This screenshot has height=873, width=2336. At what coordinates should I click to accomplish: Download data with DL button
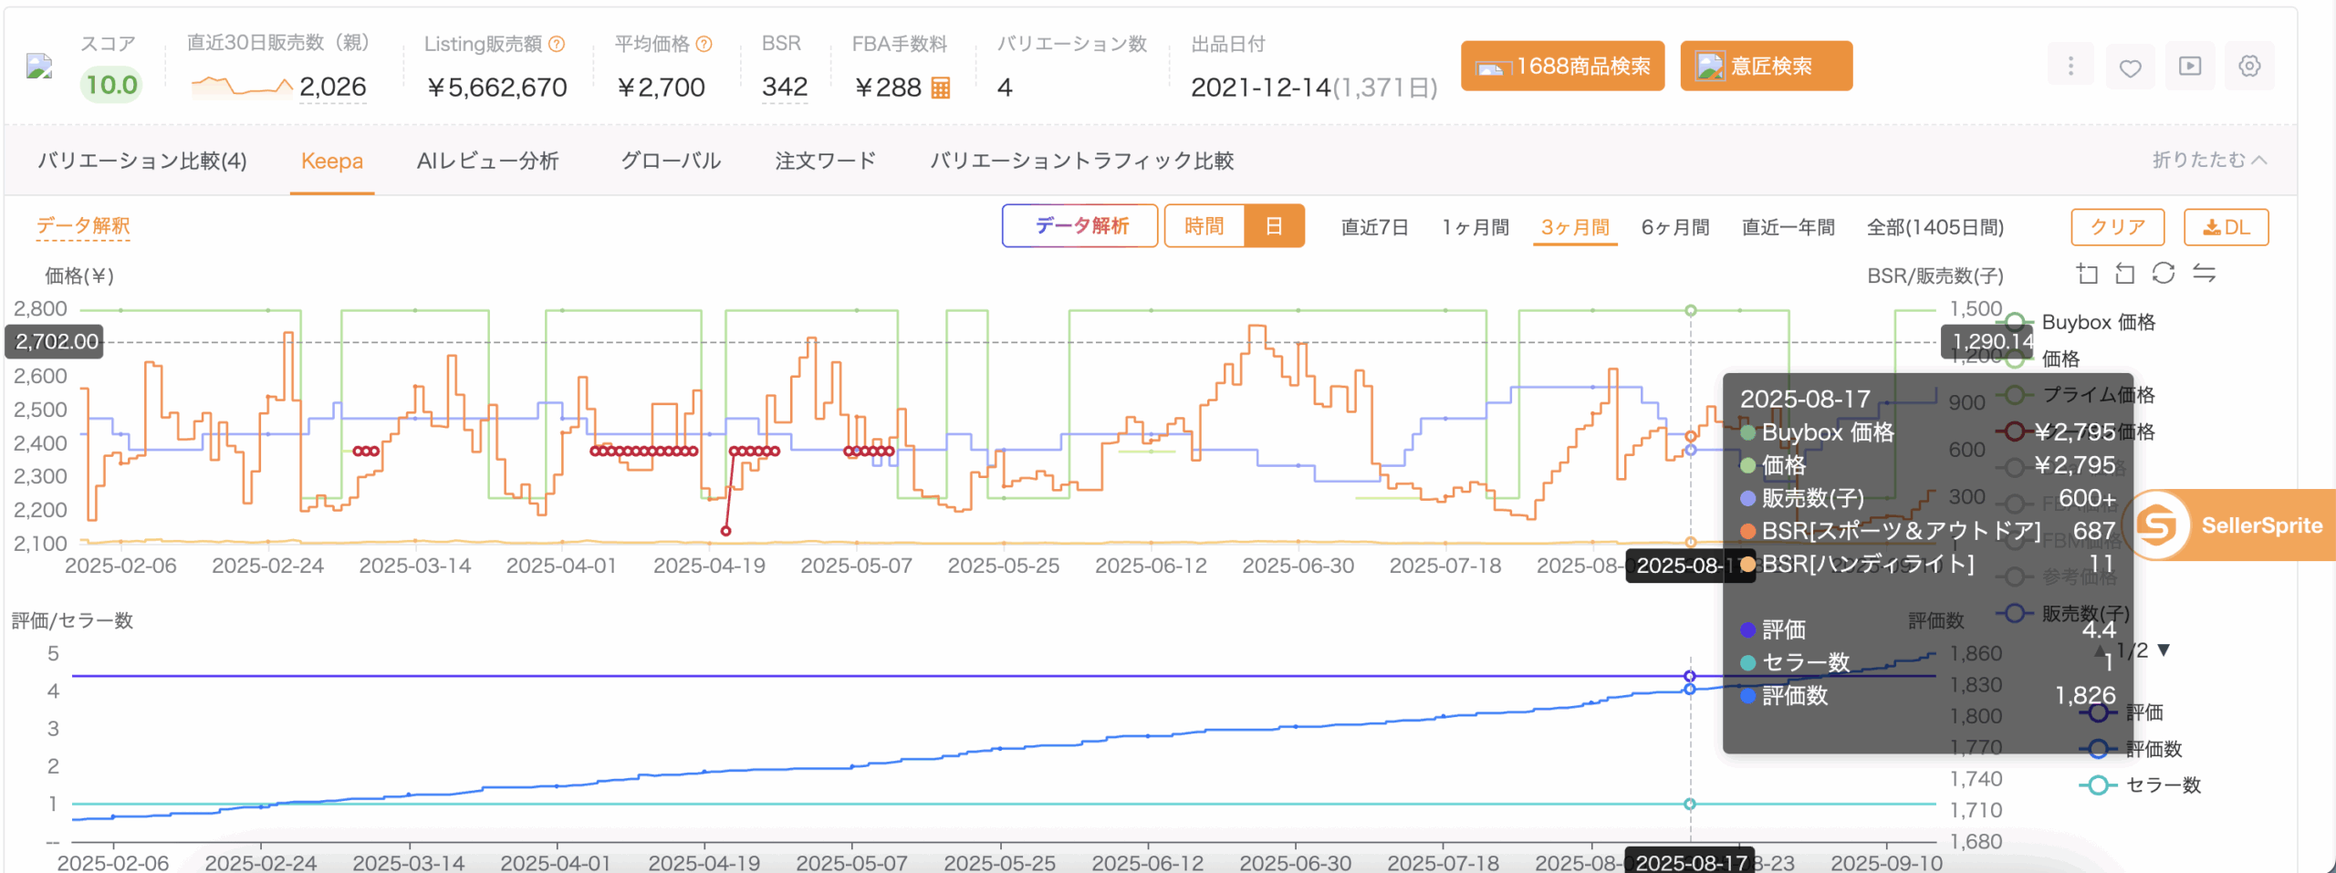(2226, 227)
